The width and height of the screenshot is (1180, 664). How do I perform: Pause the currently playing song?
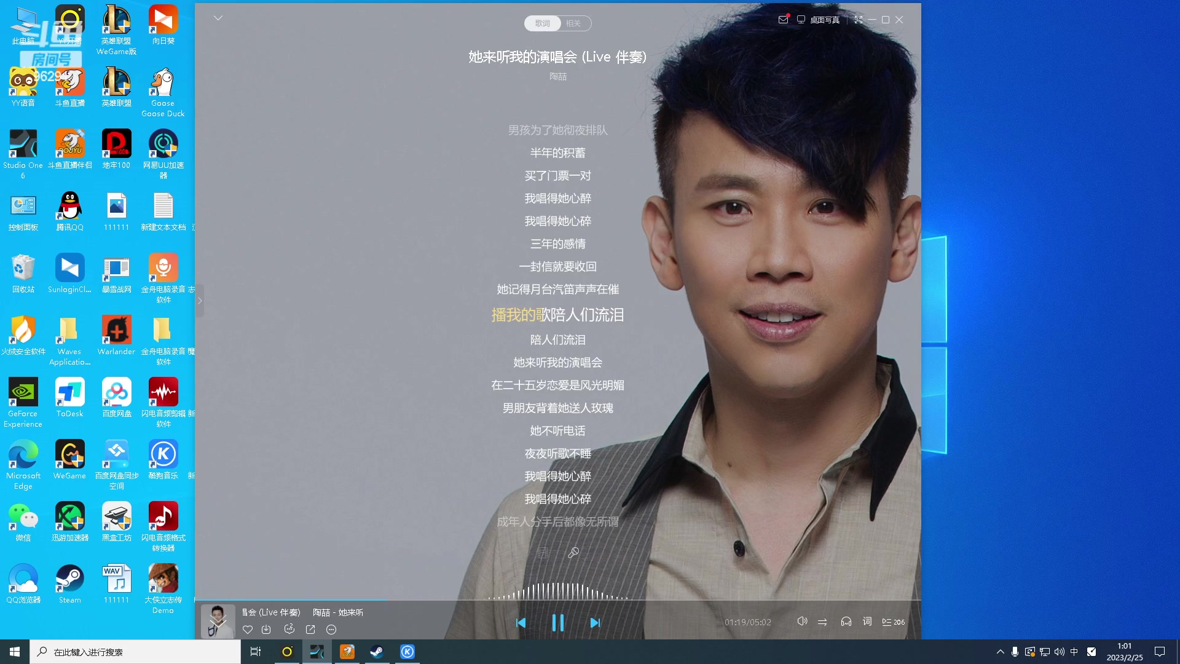(x=557, y=622)
